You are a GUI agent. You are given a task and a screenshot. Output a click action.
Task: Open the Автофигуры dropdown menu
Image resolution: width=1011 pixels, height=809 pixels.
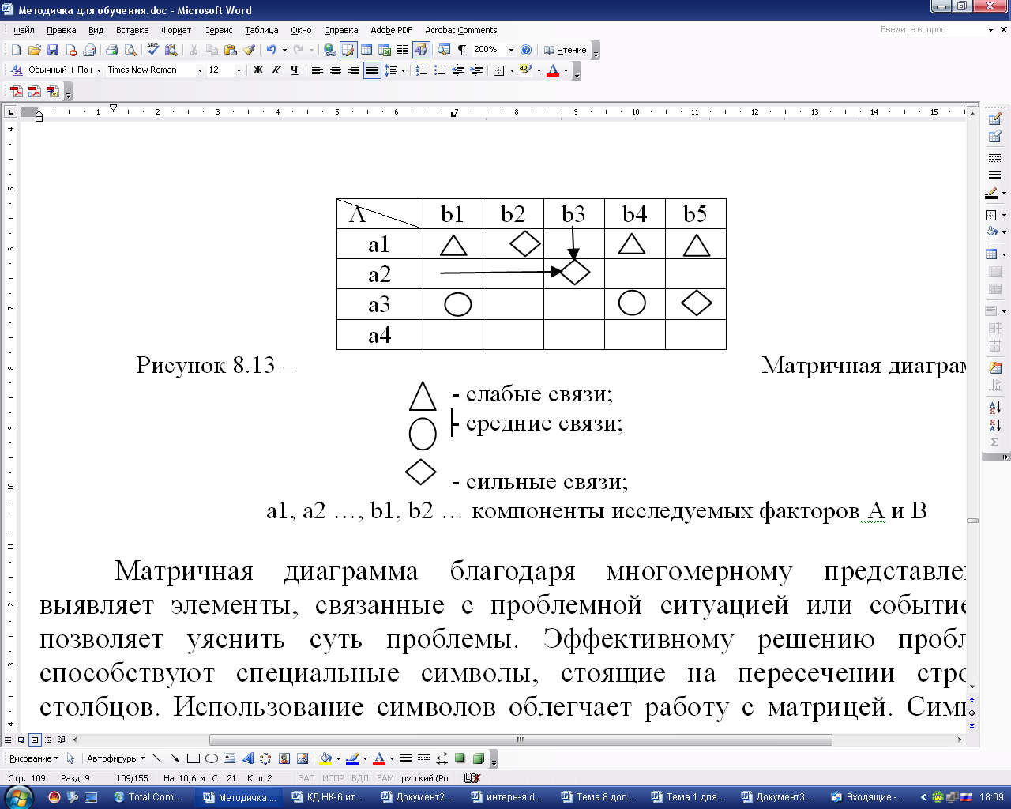coord(115,758)
